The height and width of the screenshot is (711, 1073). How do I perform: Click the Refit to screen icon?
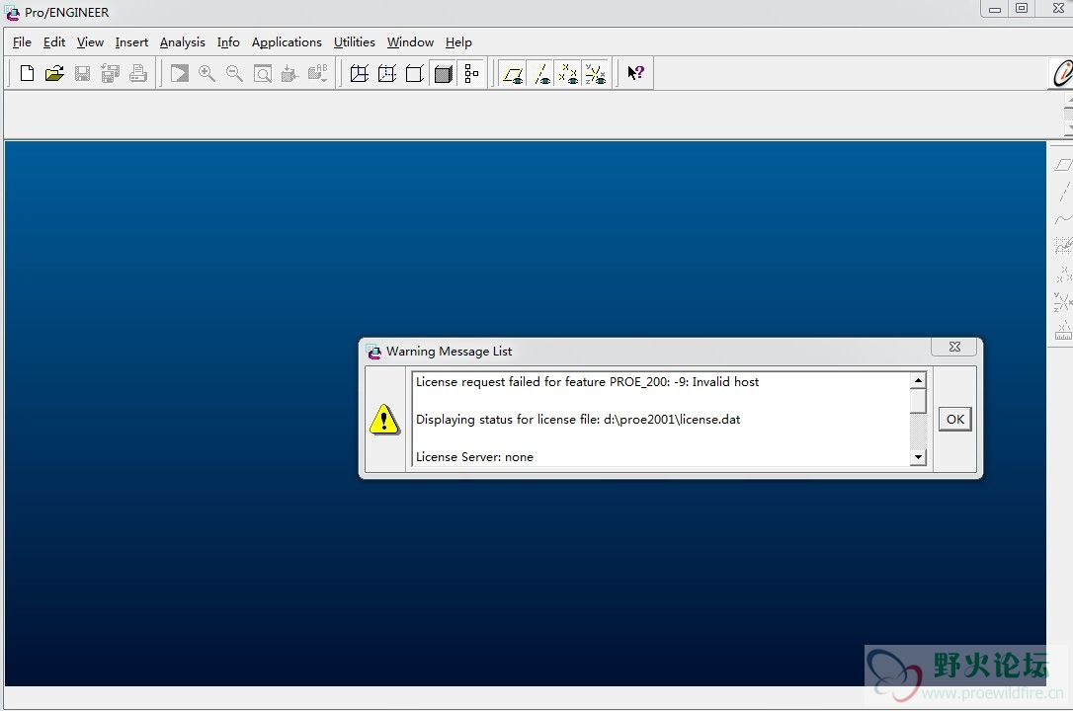tap(263, 73)
